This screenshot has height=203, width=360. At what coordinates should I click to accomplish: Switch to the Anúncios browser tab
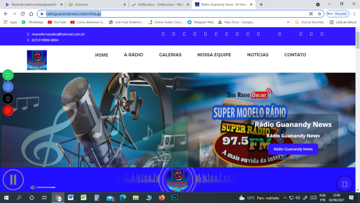tap(97, 4)
